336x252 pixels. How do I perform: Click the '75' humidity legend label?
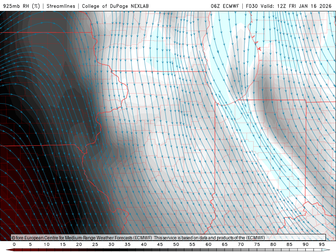click(257, 244)
